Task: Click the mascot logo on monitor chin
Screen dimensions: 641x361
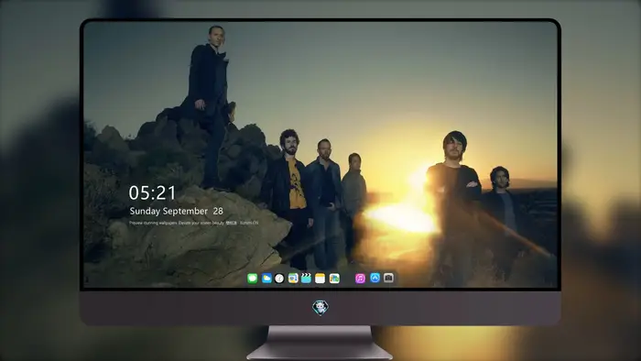Action: click(x=320, y=308)
